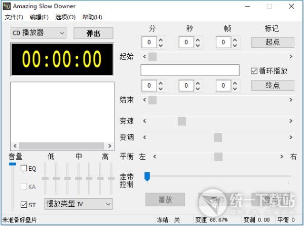Viewport: 304px width, 226px height.
Task: Click left arrow of 起始 scrollbar
Action: tap(144, 57)
